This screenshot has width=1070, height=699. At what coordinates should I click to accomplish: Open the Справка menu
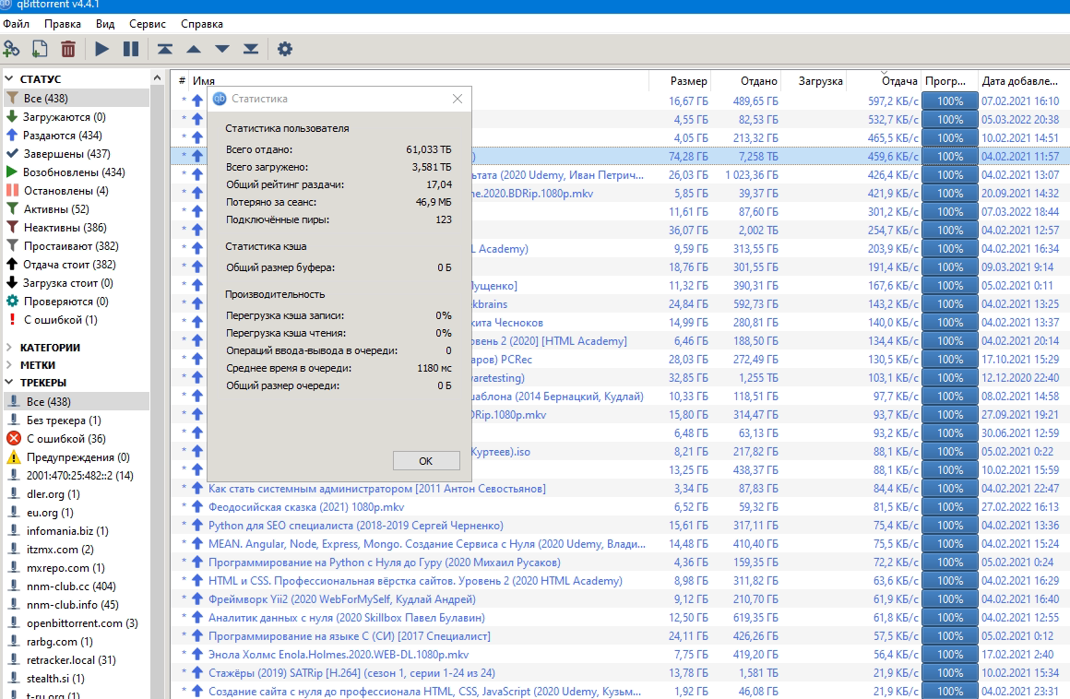(x=202, y=24)
